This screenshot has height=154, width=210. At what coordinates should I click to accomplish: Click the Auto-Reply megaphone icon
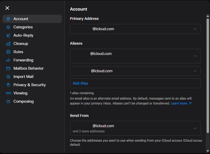(x=8, y=35)
